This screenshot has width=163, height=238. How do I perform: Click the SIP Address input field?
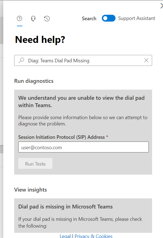pos(84,147)
